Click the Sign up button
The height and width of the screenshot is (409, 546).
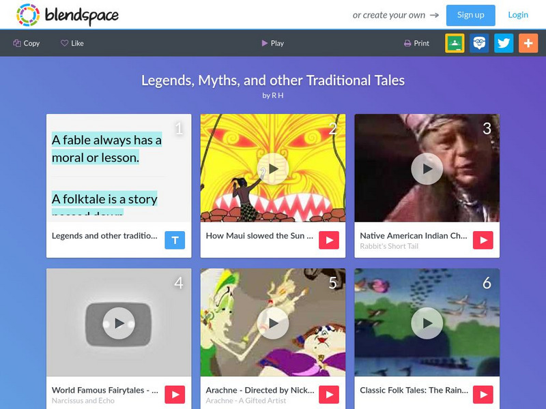click(x=470, y=15)
